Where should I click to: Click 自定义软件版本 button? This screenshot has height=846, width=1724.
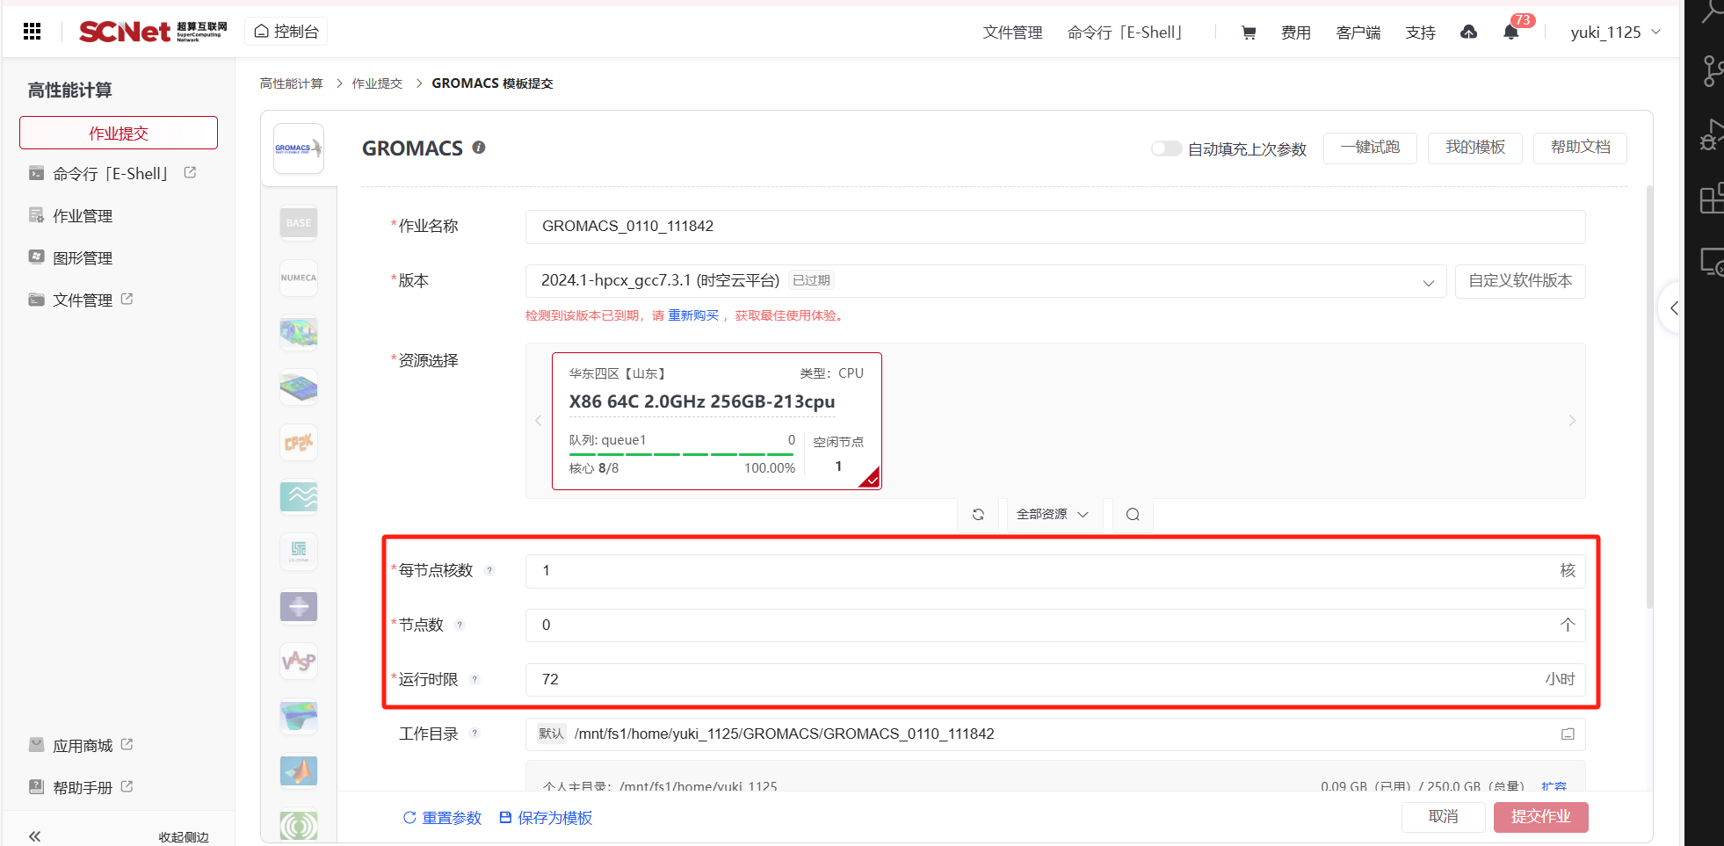1520,281
